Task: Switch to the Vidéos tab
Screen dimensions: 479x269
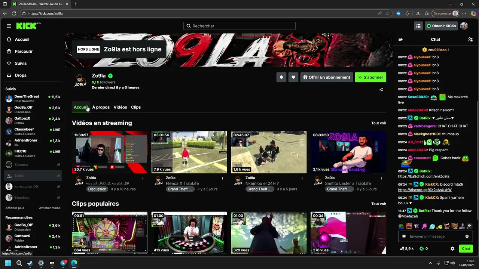Action: pos(120,107)
